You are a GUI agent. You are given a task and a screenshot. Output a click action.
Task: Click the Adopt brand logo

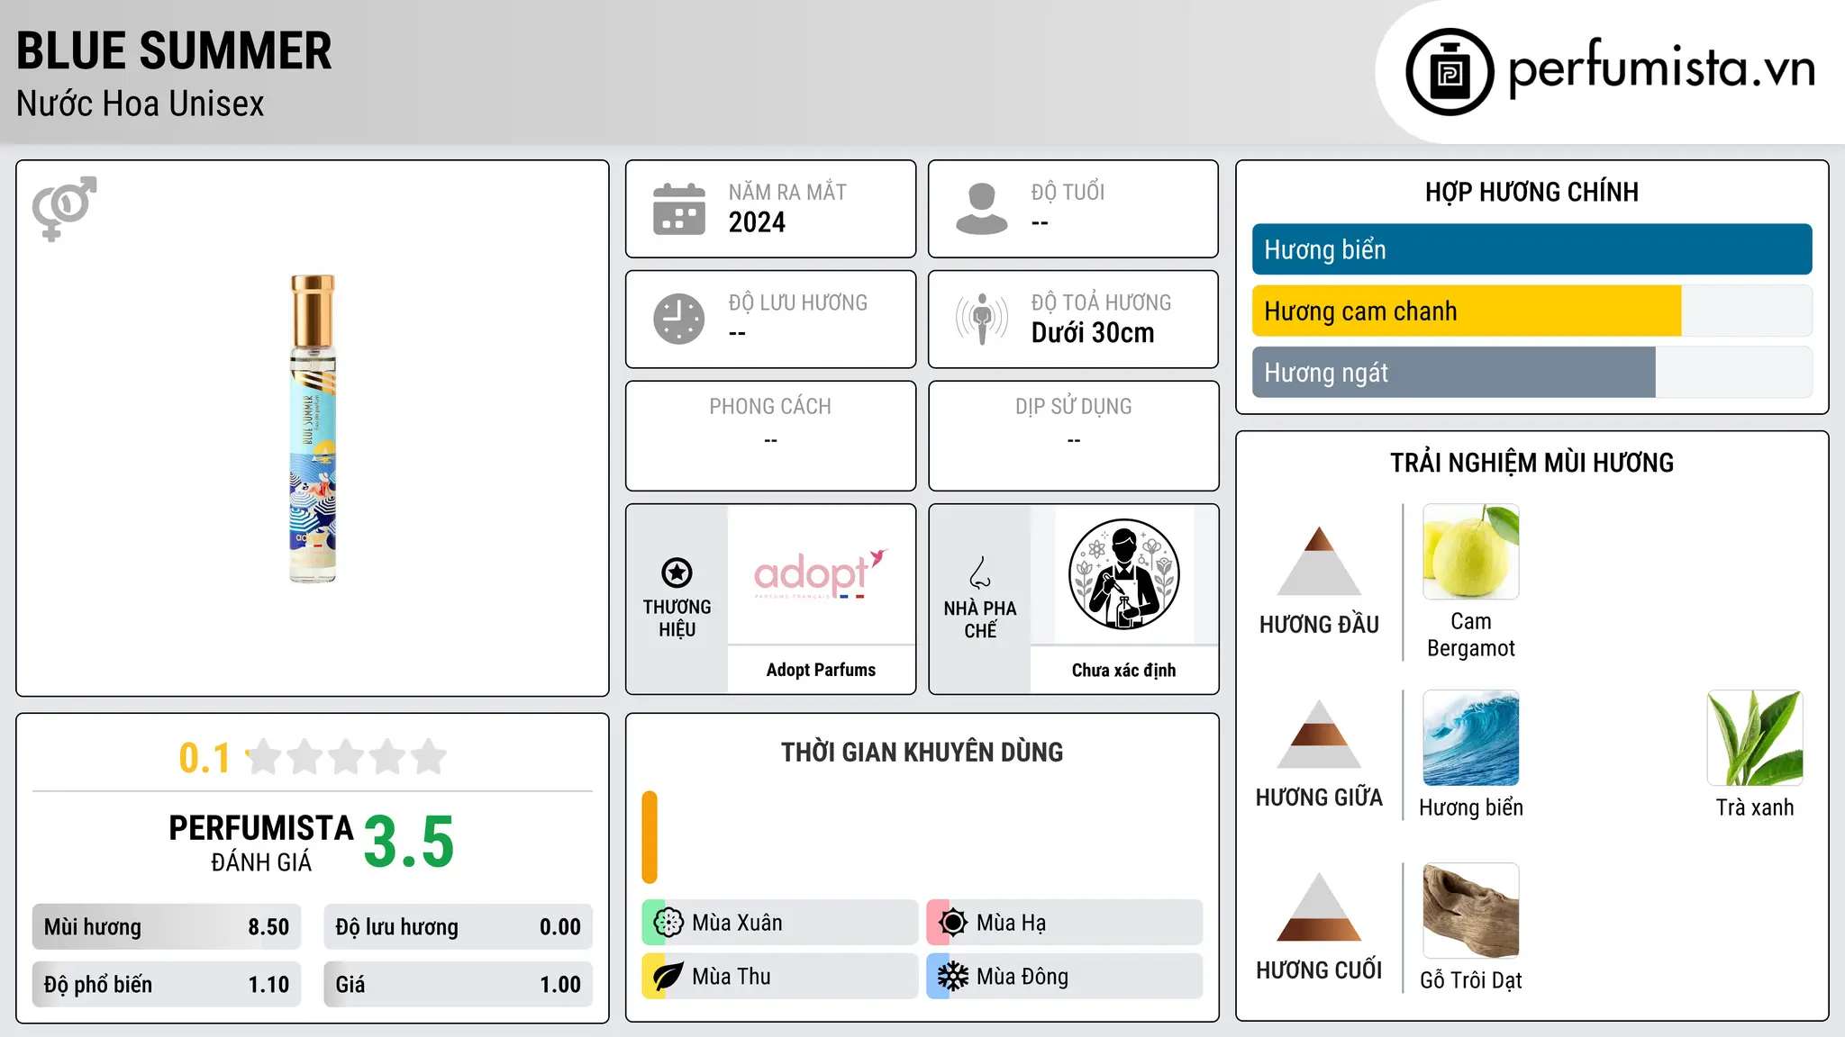[821, 573]
